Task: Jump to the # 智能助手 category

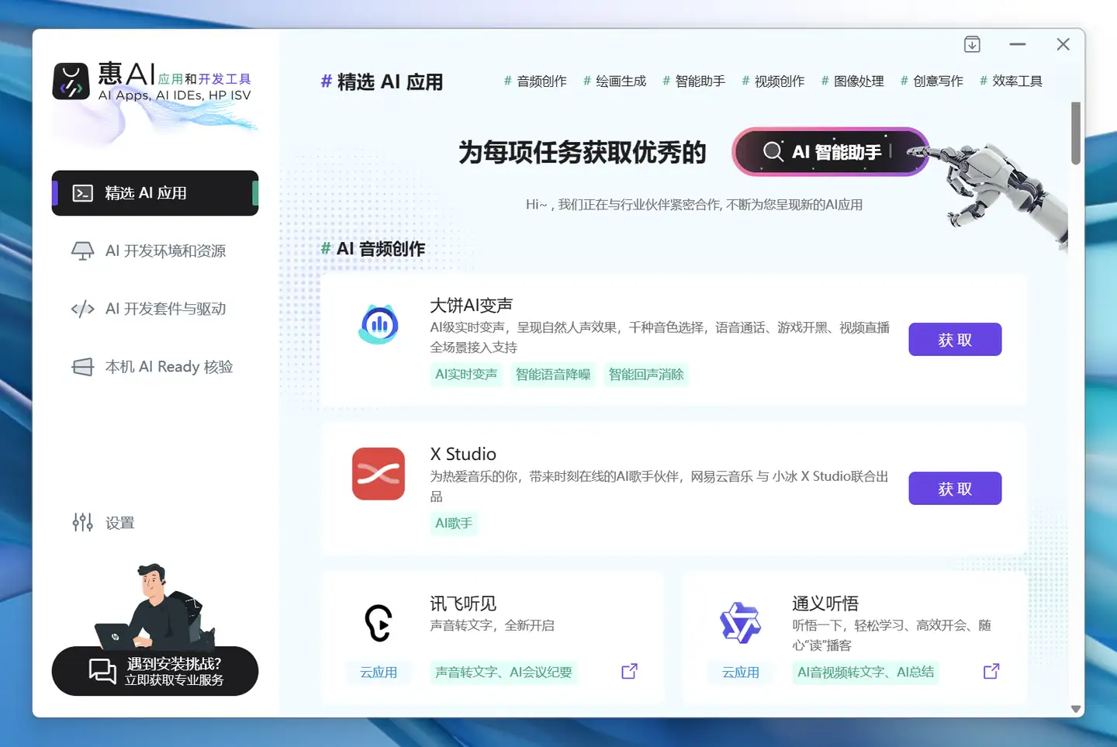Action: (x=693, y=81)
